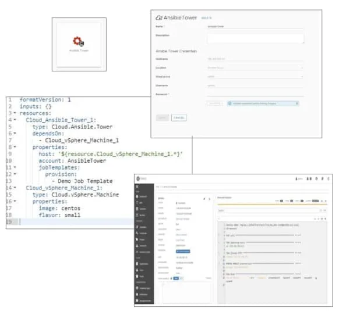Open Inventories in Tower sidebar
The width and height of the screenshot is (339, 312).
click(x=142, y=246)
